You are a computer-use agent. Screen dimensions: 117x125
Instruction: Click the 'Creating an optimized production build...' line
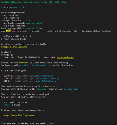tap(25, 44)
